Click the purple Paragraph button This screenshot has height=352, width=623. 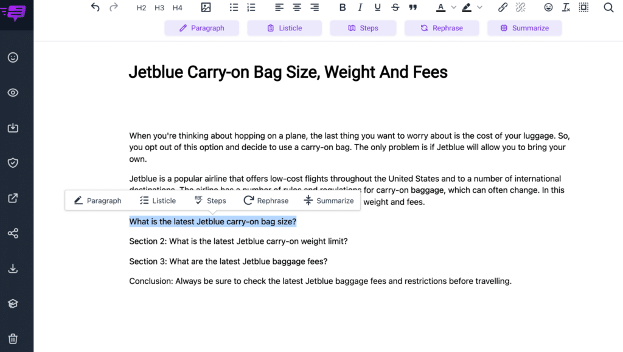coord(202,28)
